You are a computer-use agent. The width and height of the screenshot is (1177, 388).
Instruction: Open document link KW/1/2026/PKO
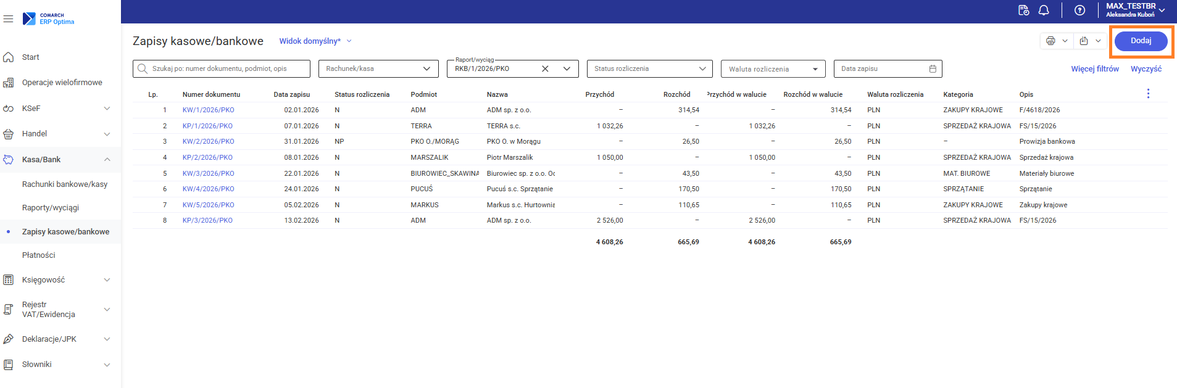point(208,110)
